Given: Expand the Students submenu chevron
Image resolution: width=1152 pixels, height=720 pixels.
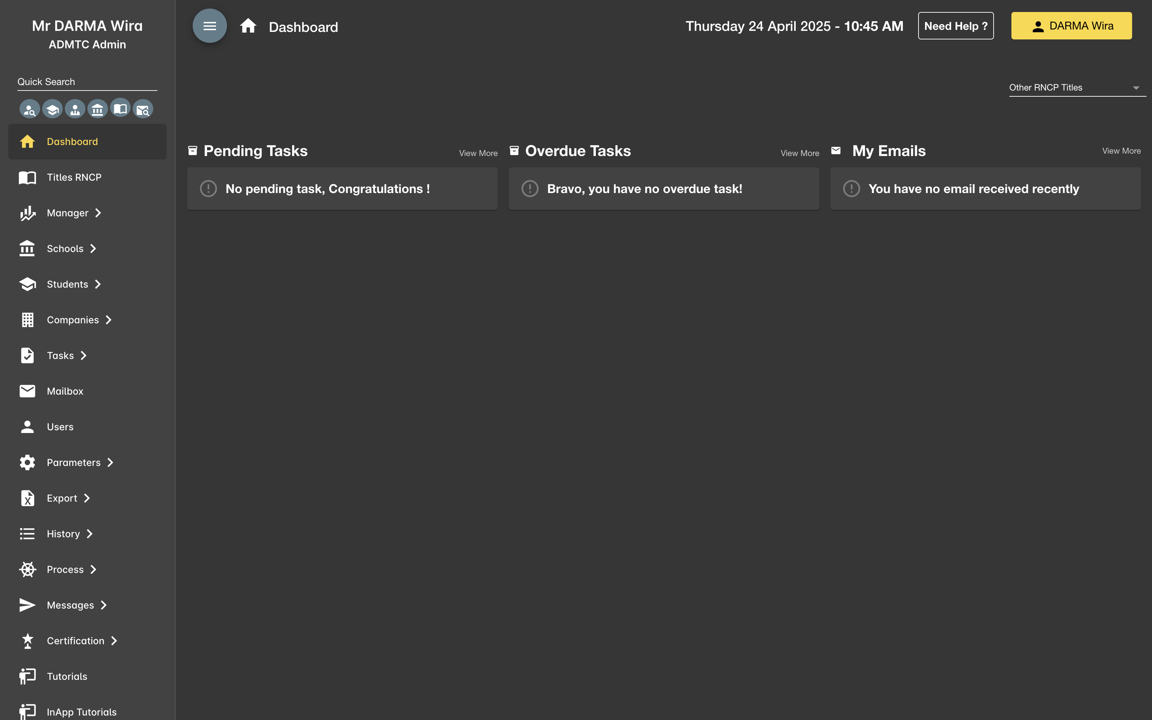Looking at the screenshot, I should [98, 284].
